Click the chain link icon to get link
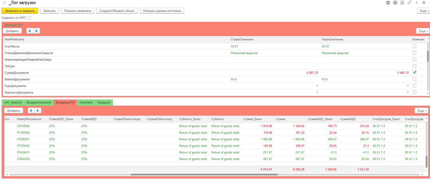This screenshot has height=180, width=430. tap(409, 3)
